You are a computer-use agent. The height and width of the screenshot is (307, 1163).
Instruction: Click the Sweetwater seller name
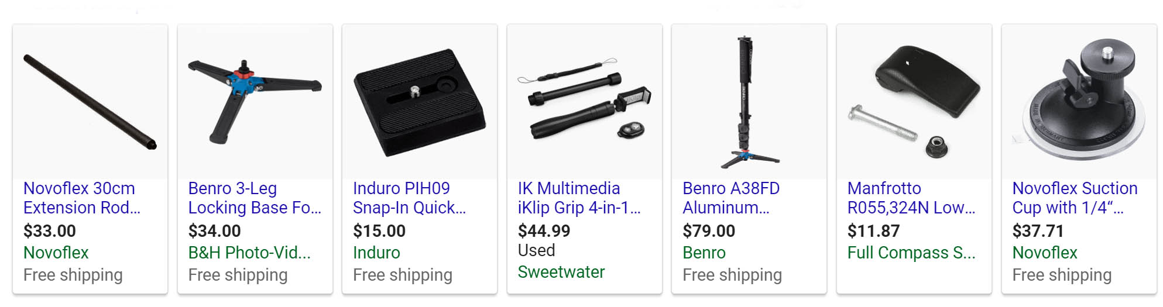tap(561, 272)
